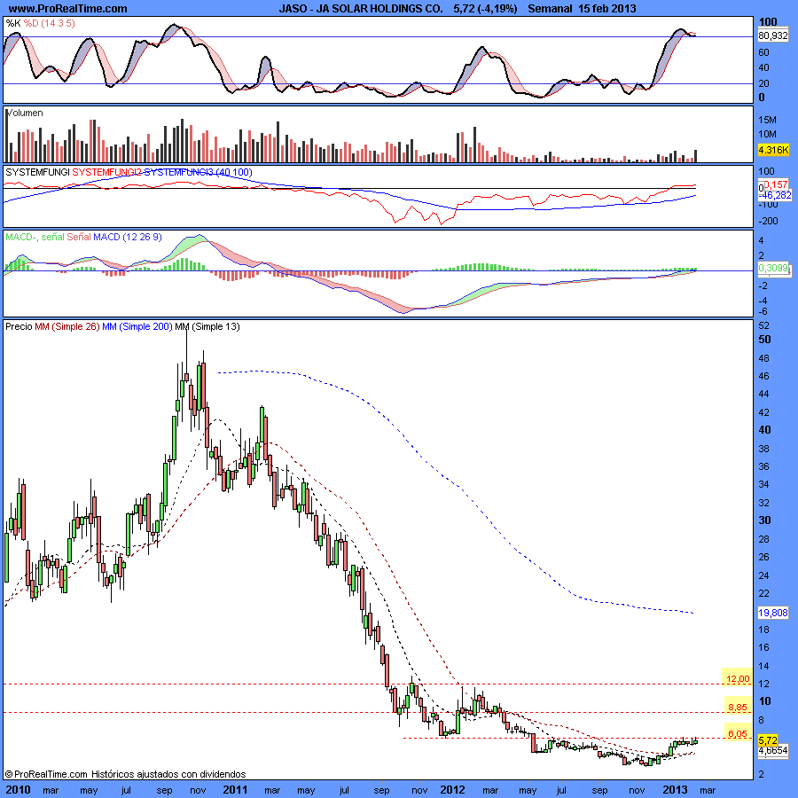Click the blue 'MACD (12 26 9)' label
Screen dimensions: 798x798
(x=127, y=237)
